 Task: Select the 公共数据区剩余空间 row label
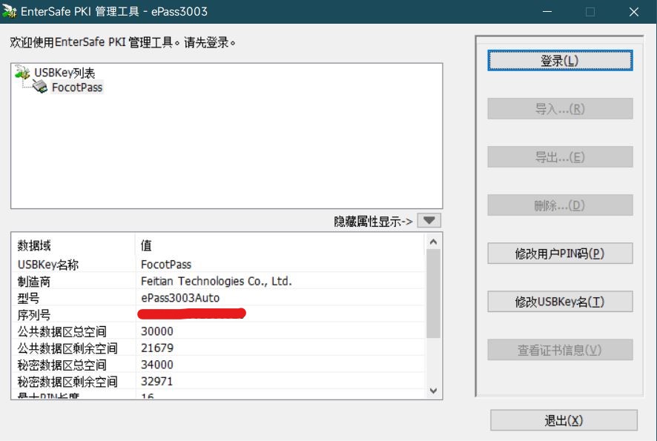[67, 348]
